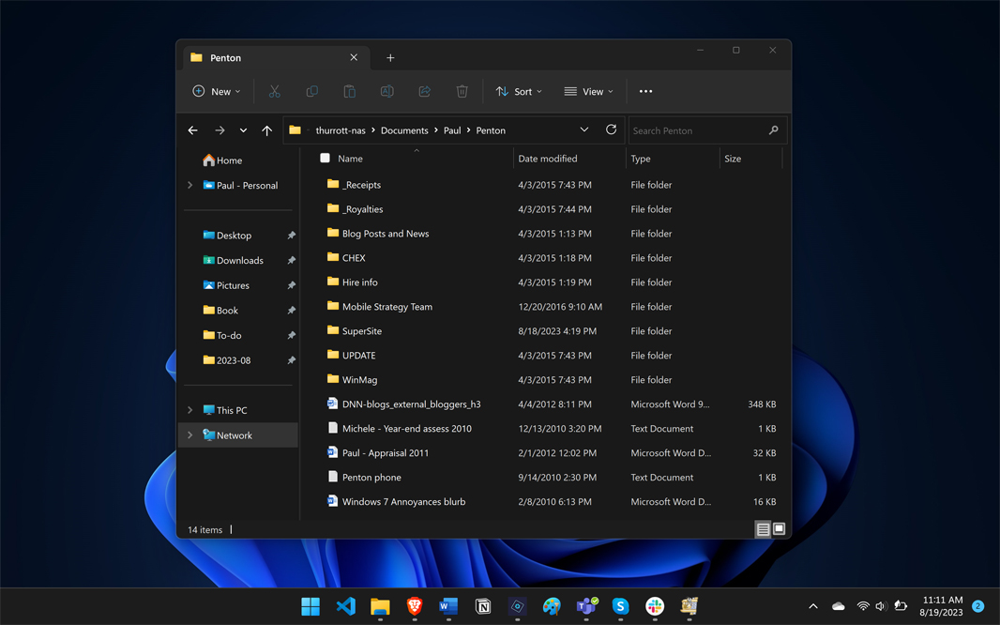Refresh the current folder view
Viewport: 1000px width, 625px height.
pos(611,130)
